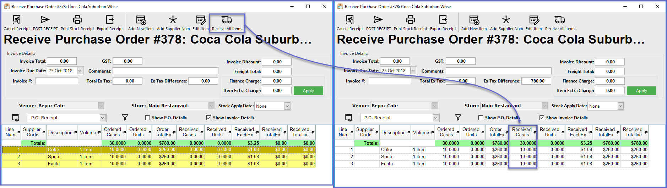Image resolution: width=667 pixels, height=188 pixels.
Task: Click Edit Item icon in left window
Action: (x=201, y=19)
